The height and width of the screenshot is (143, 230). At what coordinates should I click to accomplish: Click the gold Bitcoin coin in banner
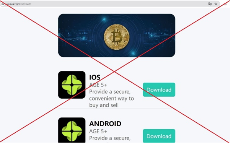click(x=117, y=37)
